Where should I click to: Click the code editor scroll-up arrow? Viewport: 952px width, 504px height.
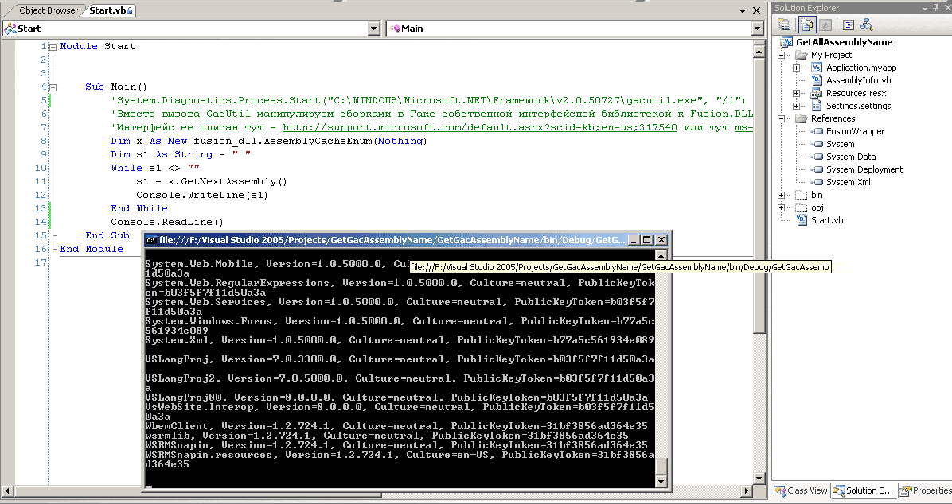pos(759,52)
